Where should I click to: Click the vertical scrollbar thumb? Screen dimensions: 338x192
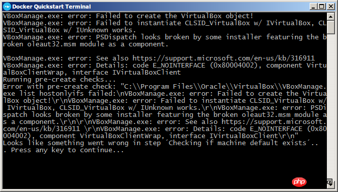[x=330, y=27]
